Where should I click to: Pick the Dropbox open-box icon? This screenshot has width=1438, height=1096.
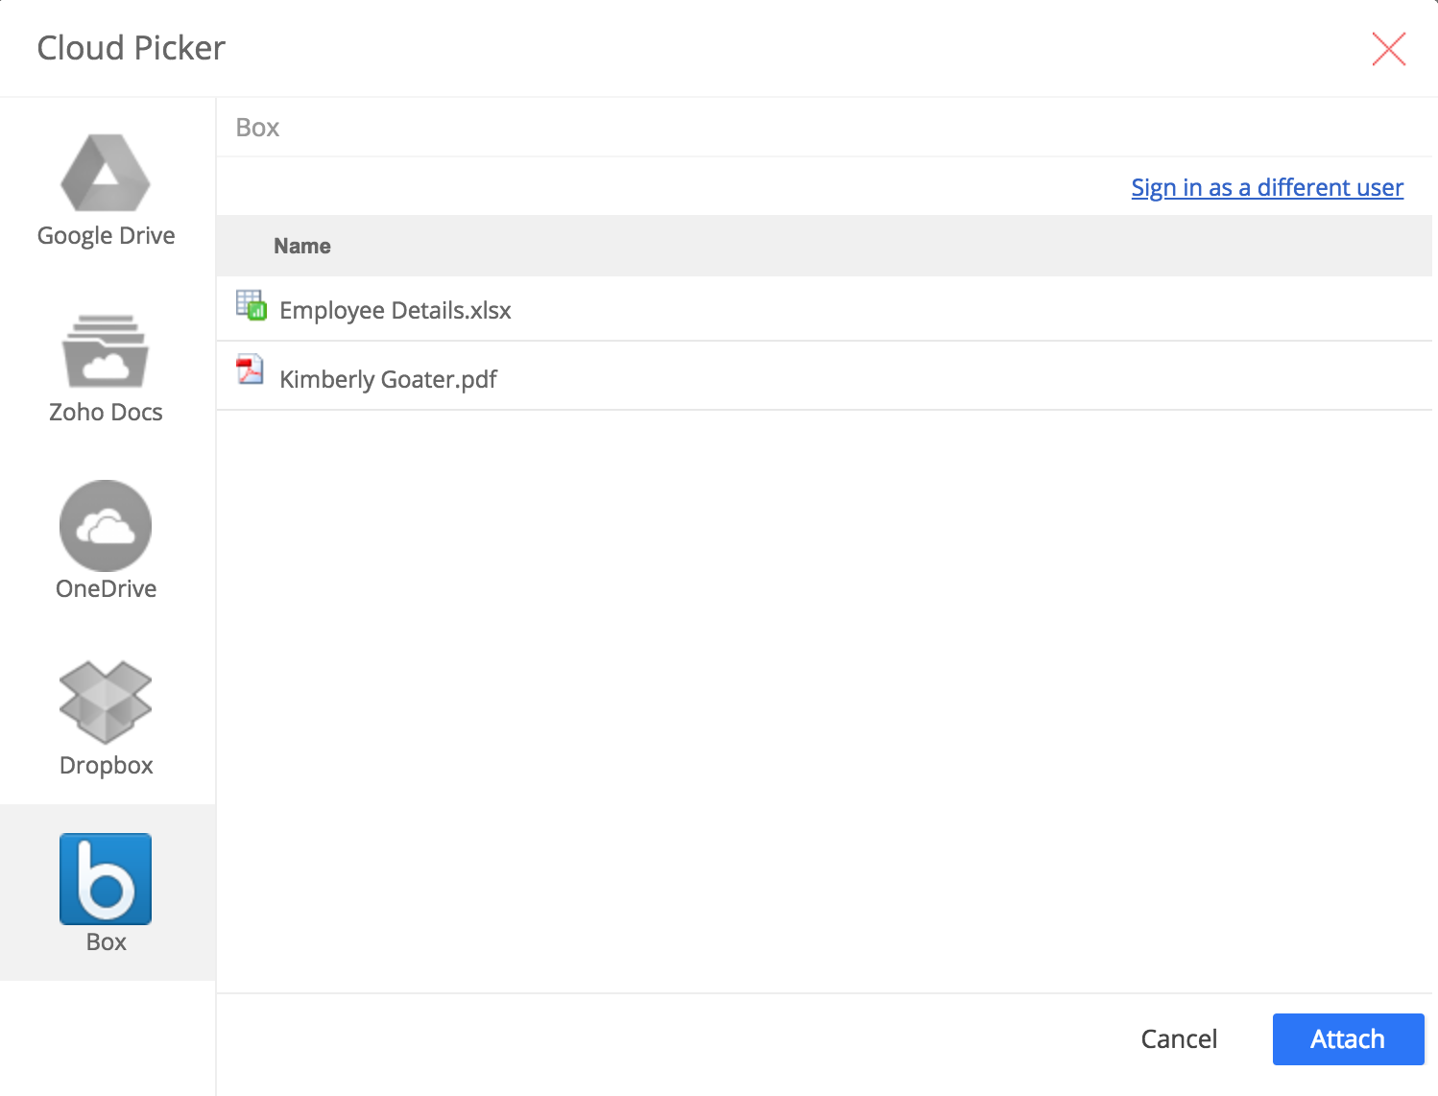[x=106, y=703]
